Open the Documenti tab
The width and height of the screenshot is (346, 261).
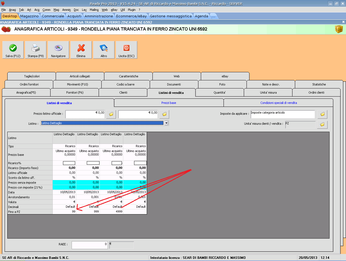click(174, 84)
